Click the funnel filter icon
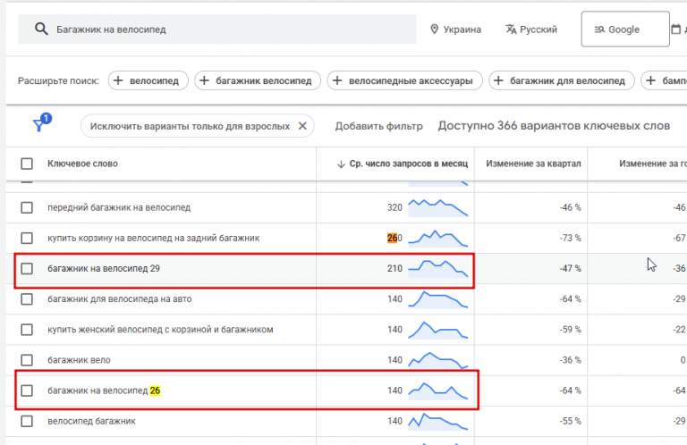 click(39, 126)
